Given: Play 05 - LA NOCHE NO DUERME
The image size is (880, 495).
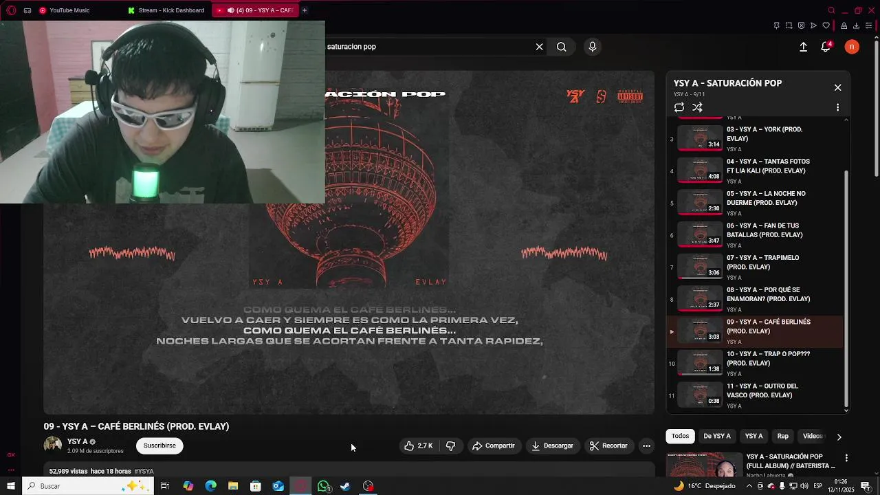Looking at the screenshot, I should click(x=754, y=203).
